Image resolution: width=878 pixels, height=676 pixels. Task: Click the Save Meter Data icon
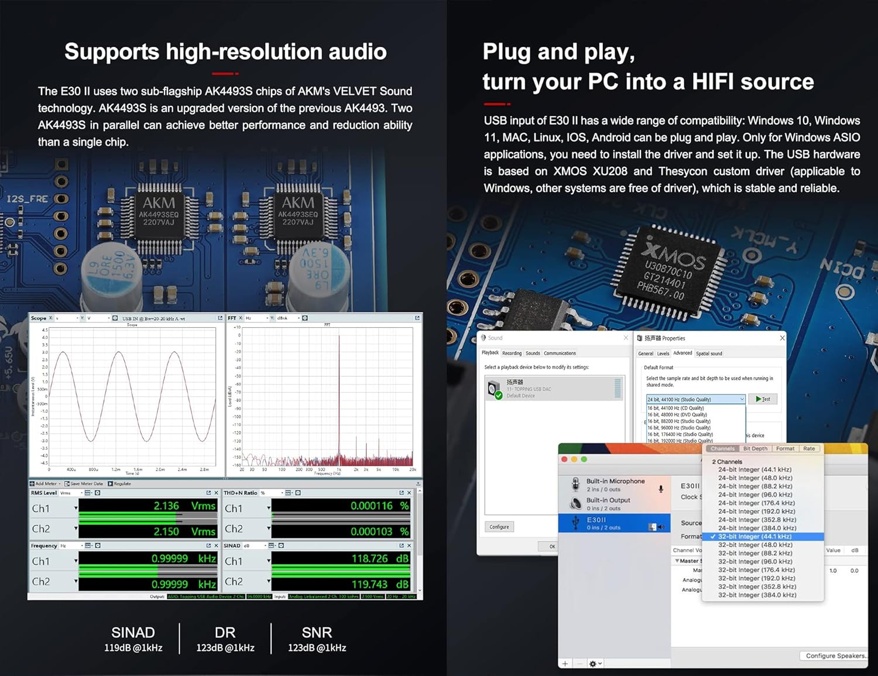pos(66,483)
